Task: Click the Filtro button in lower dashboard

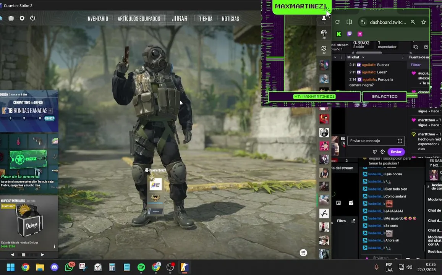Action: pyautogui.click(x=341, y=221)
